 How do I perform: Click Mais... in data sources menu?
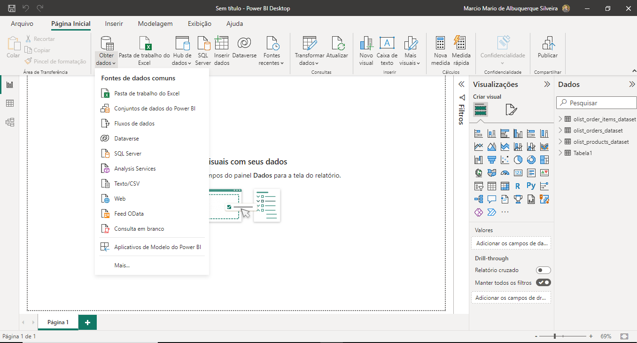click(152, 265)
